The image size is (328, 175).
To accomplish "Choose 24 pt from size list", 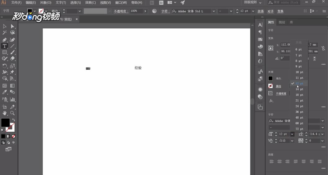I will 299,106.
